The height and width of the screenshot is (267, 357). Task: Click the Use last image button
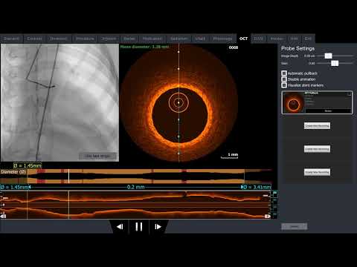tap(97, 156)
